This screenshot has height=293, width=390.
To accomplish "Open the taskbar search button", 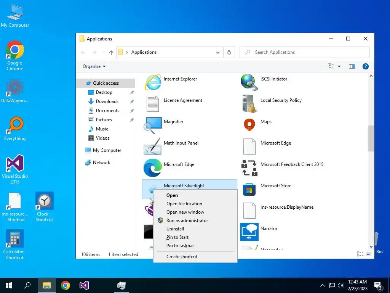I will tap(27, 285).
